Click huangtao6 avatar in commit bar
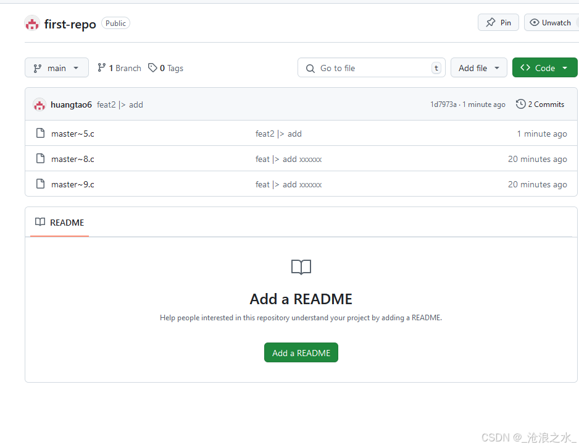 pos(40,104)
